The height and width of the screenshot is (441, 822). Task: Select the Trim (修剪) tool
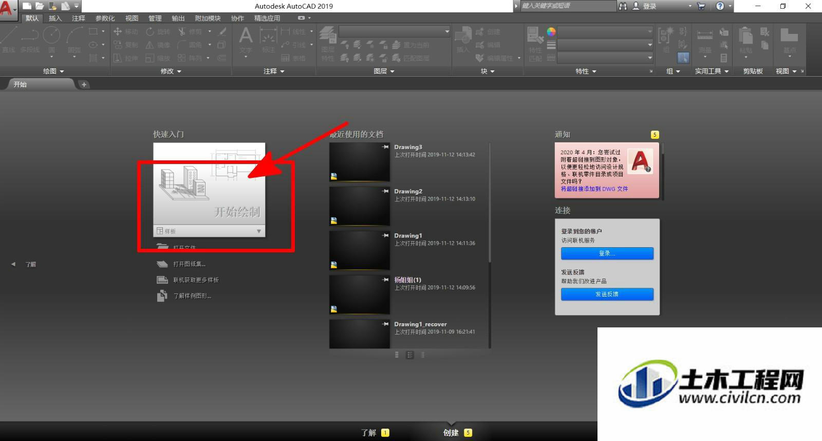190,31
